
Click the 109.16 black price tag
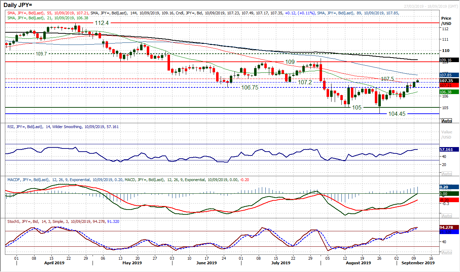449,60
